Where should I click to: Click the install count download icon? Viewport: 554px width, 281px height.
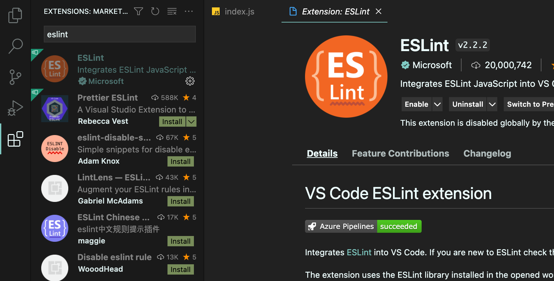coord(476,65)
